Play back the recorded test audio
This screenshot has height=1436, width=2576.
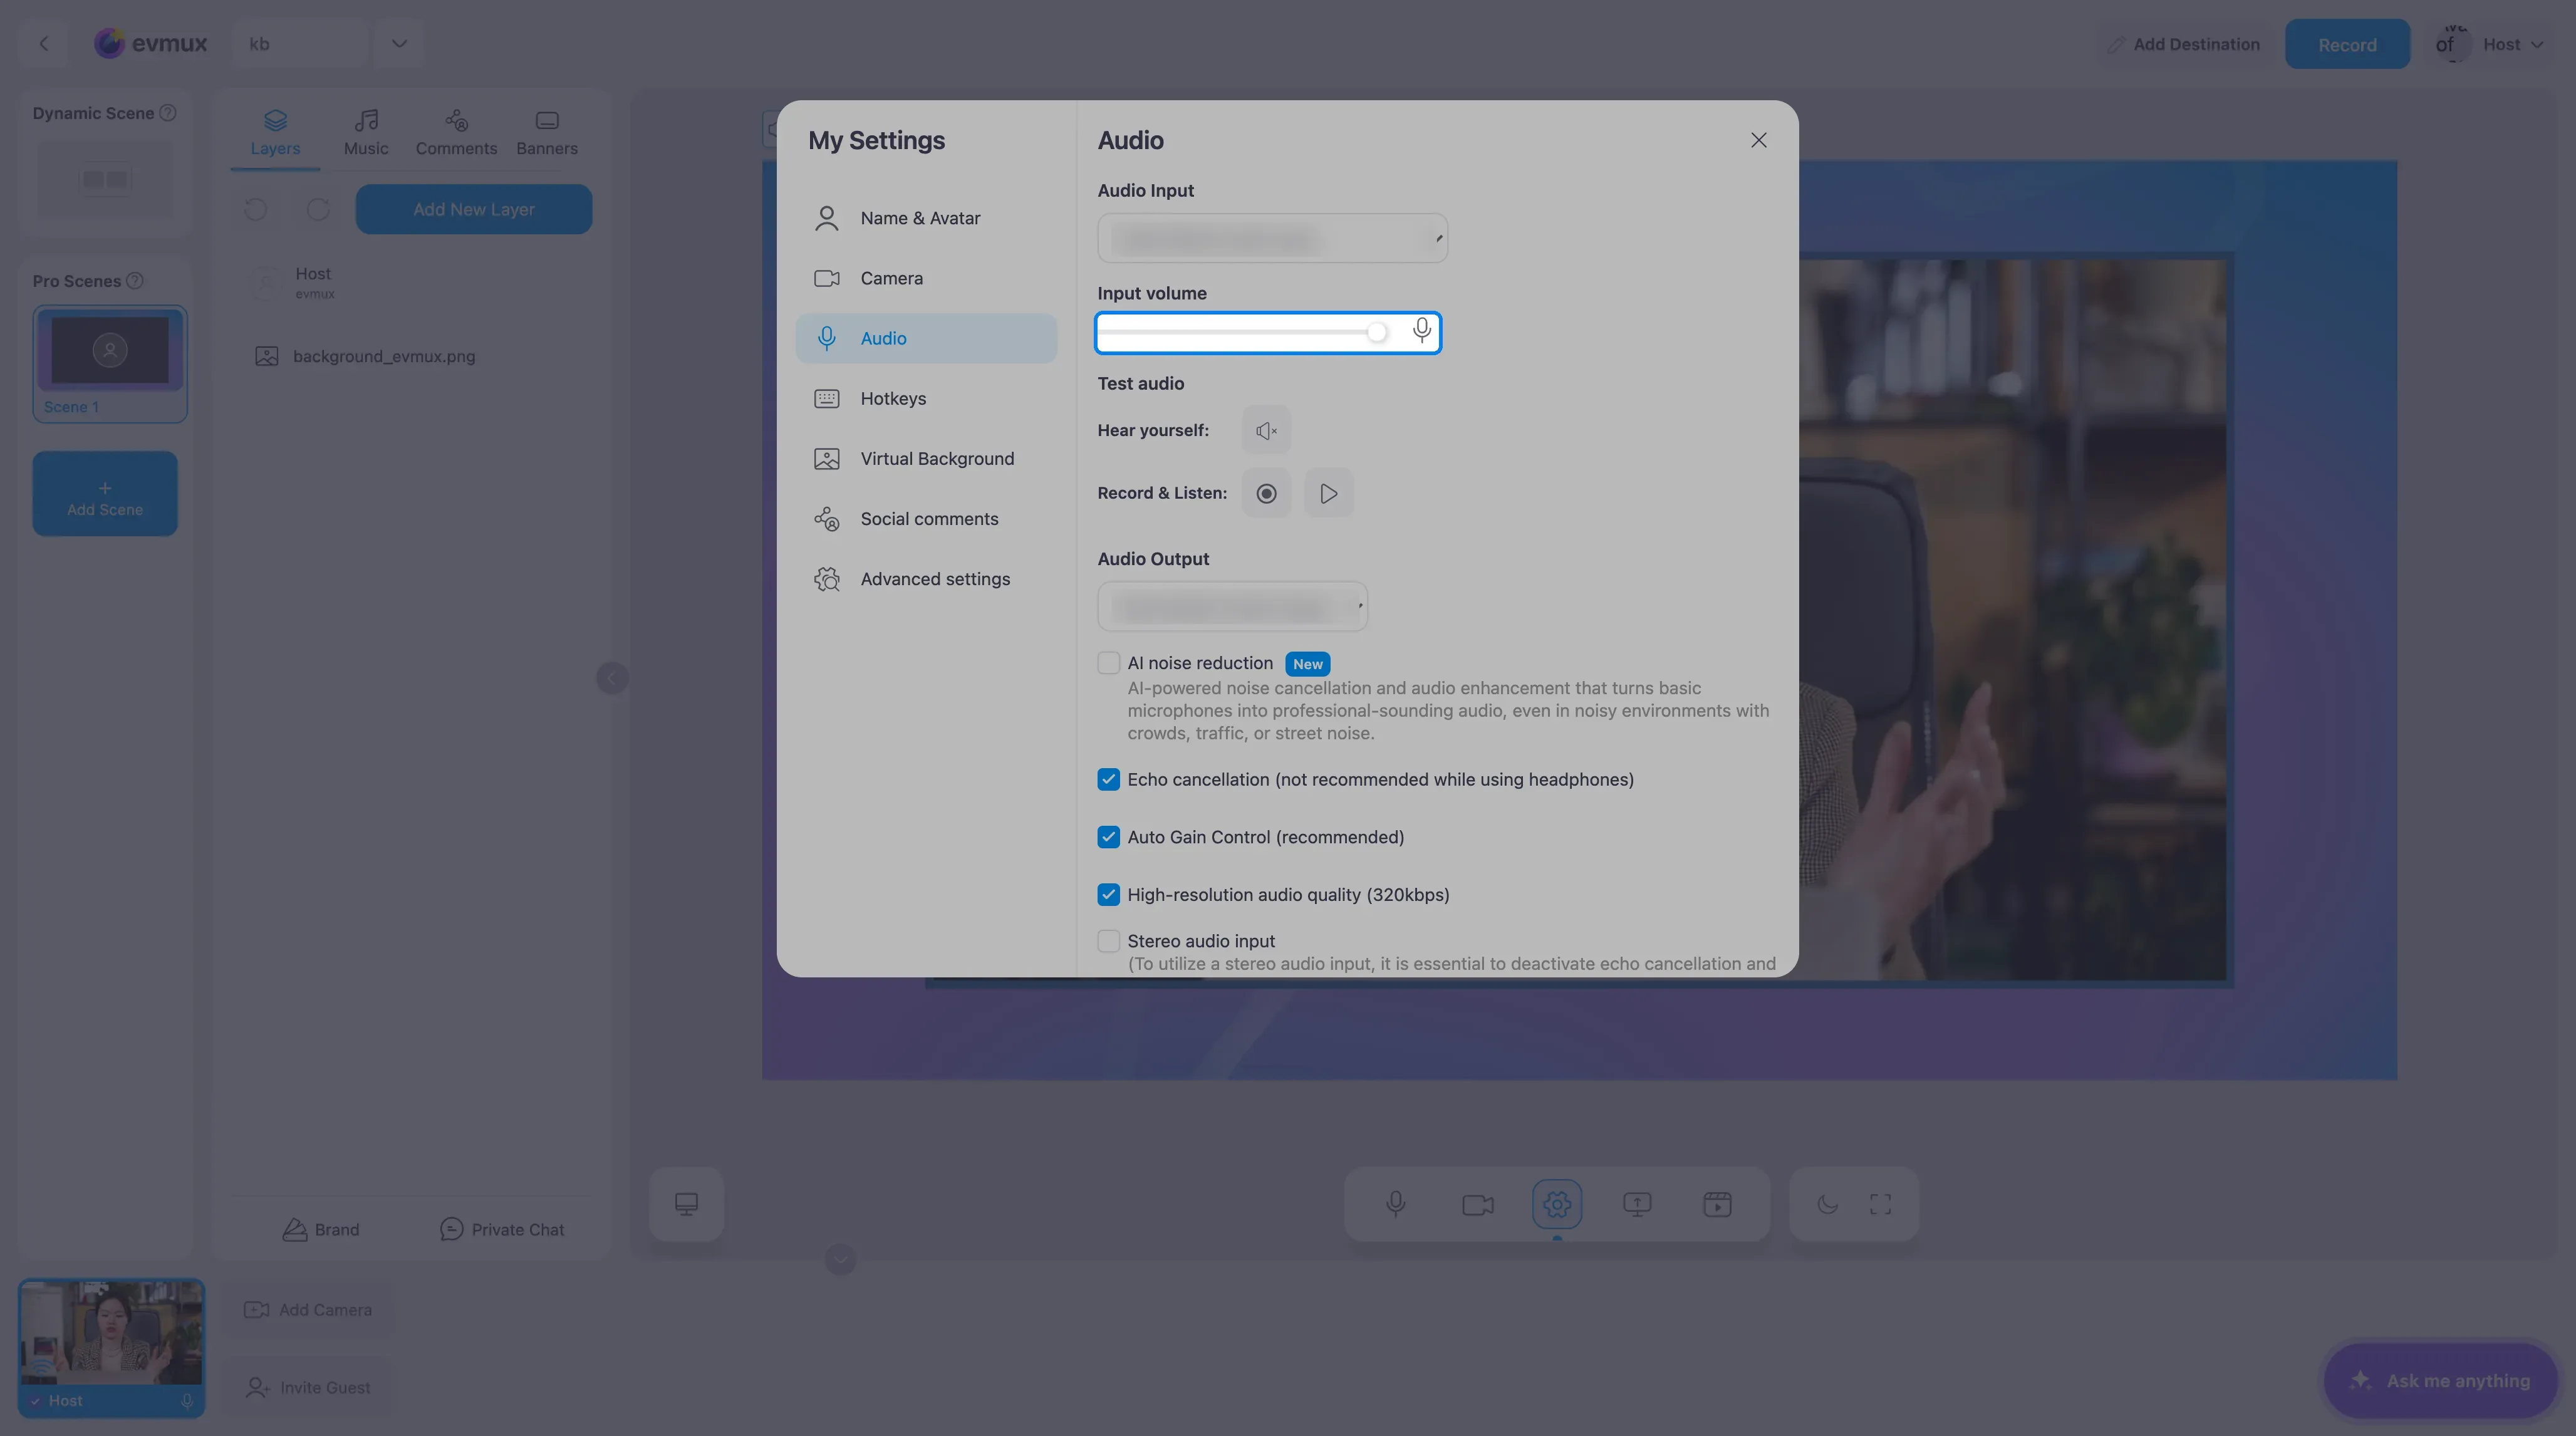[x=1329, y=493]
